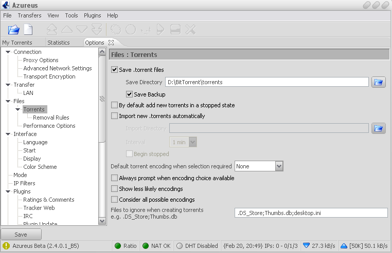Viewport: 392px width, 253px height.
Task: Click the download speed arrow icon
Action: pos(306,245)
